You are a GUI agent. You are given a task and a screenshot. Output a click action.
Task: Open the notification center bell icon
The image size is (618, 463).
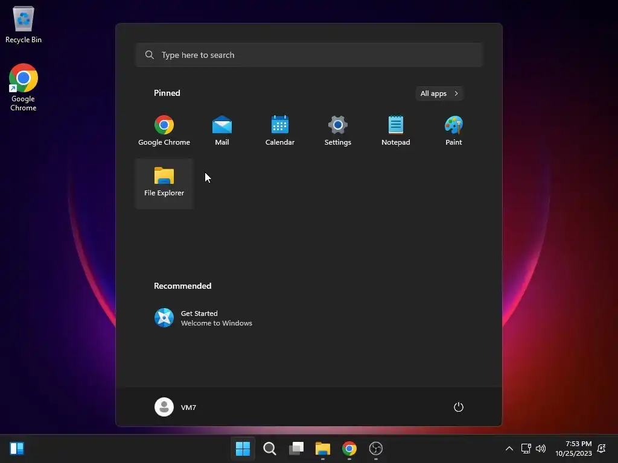tap(602, 449)
